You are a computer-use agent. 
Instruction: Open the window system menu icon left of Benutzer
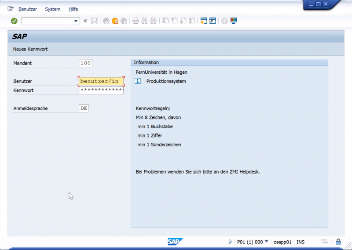pyautogui.click(x=11, y=9)
